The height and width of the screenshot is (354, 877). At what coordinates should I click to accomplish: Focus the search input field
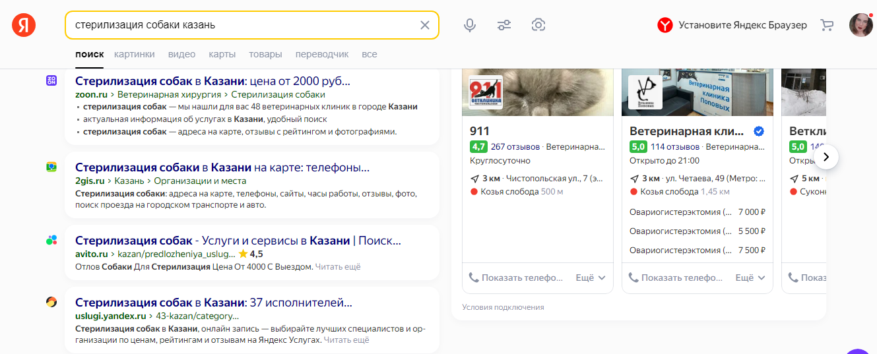coord(245,25)
